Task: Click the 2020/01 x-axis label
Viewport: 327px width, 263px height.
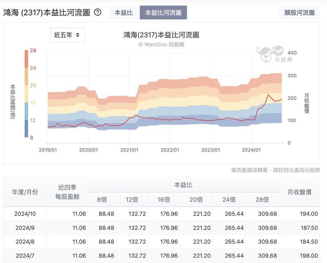Action: pos(88,150)
